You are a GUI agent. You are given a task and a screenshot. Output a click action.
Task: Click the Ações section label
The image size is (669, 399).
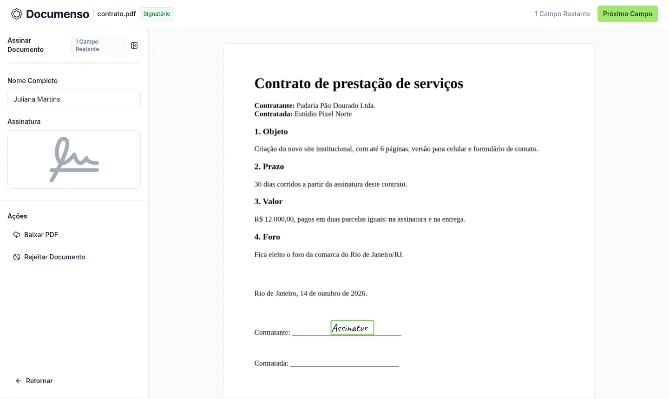coord(17,216)
